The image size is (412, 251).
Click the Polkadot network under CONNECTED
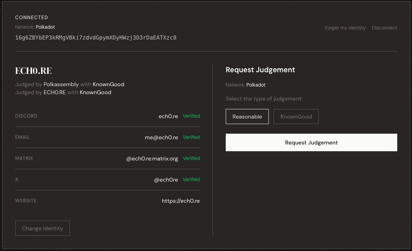coord(45,27)
